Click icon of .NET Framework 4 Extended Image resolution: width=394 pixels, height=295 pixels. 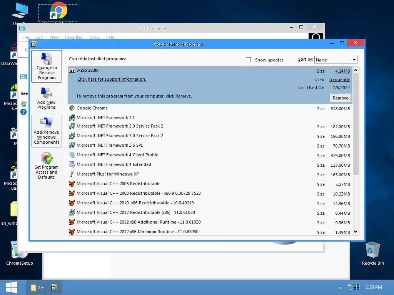[x=72, y=164]
